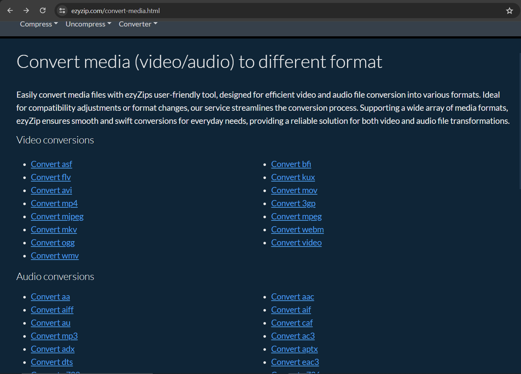The width and height of the screenshot is (521, 374).
Task: Follow the Convert mkv link
Action: [54, 229]
